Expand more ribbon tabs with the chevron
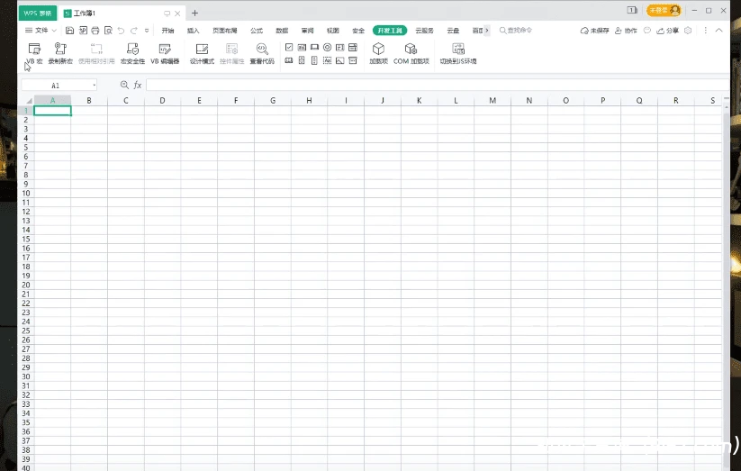 click(487, 31)
